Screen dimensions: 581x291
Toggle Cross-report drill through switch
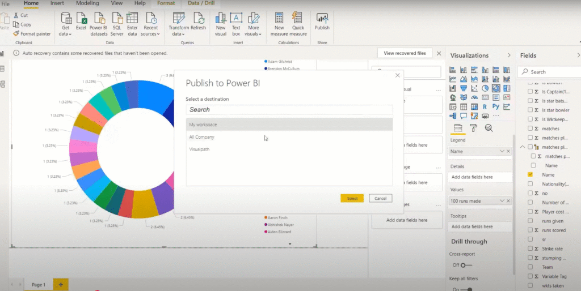pos(466,265)
